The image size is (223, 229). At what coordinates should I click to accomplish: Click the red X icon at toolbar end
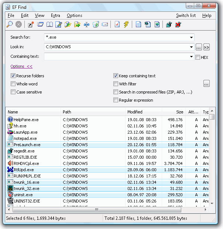[x=178, y=25]
